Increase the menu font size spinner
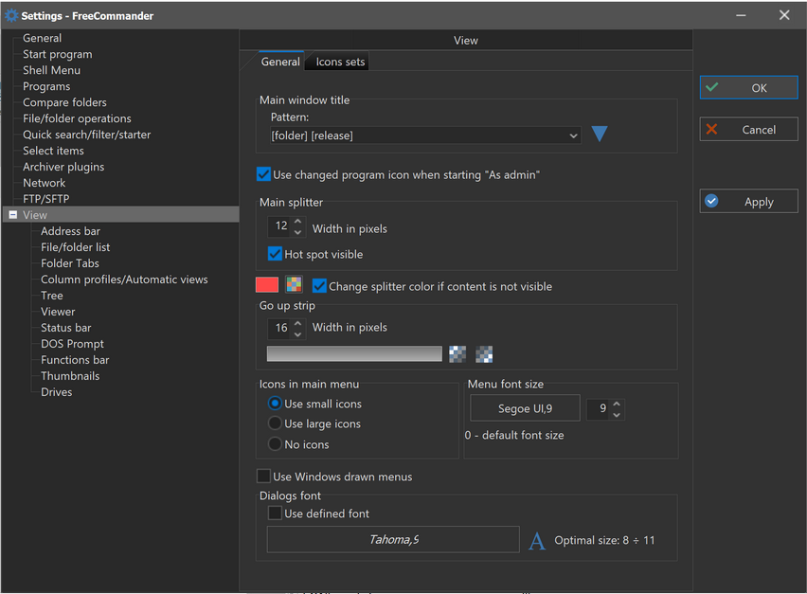807x594 pixels. [x=617, y=404]
